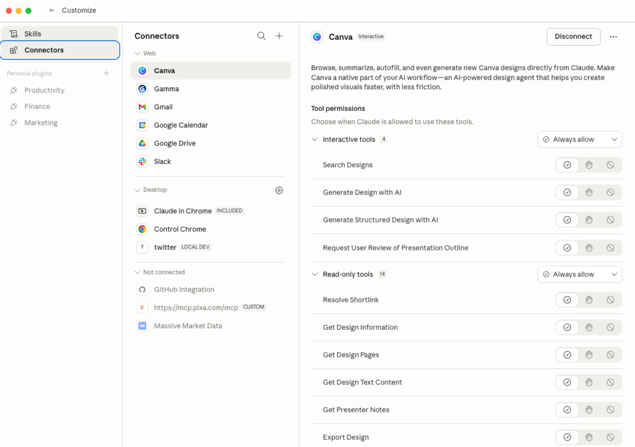Select the Gmail connector icon
635x447 pixels.
(x=142, y=107)
